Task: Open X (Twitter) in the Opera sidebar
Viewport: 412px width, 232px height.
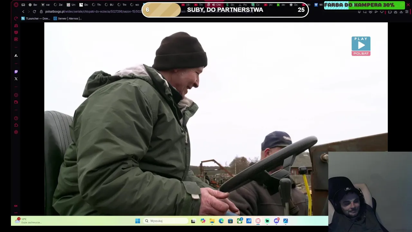Action: pos(16,79)
